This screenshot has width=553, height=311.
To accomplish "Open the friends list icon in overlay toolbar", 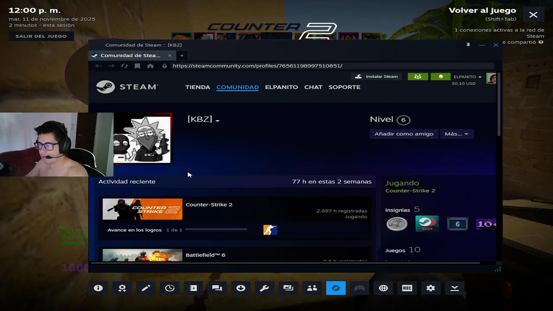I will pyautogui.click(x=312, y=288).
